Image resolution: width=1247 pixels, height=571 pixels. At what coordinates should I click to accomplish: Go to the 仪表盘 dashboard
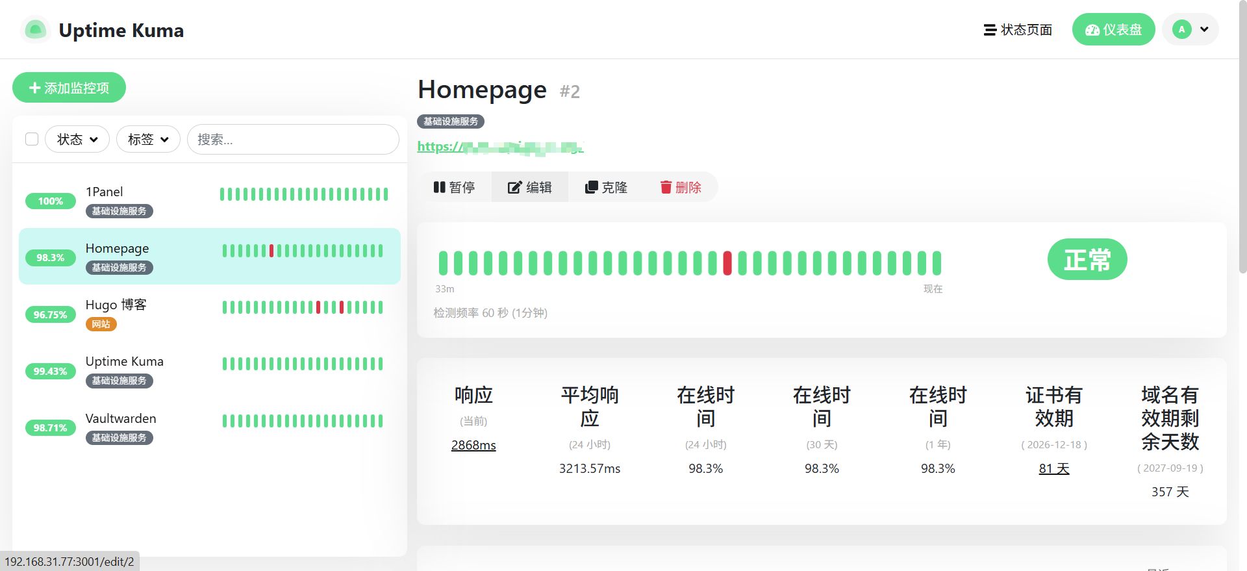pos(1114,29)
